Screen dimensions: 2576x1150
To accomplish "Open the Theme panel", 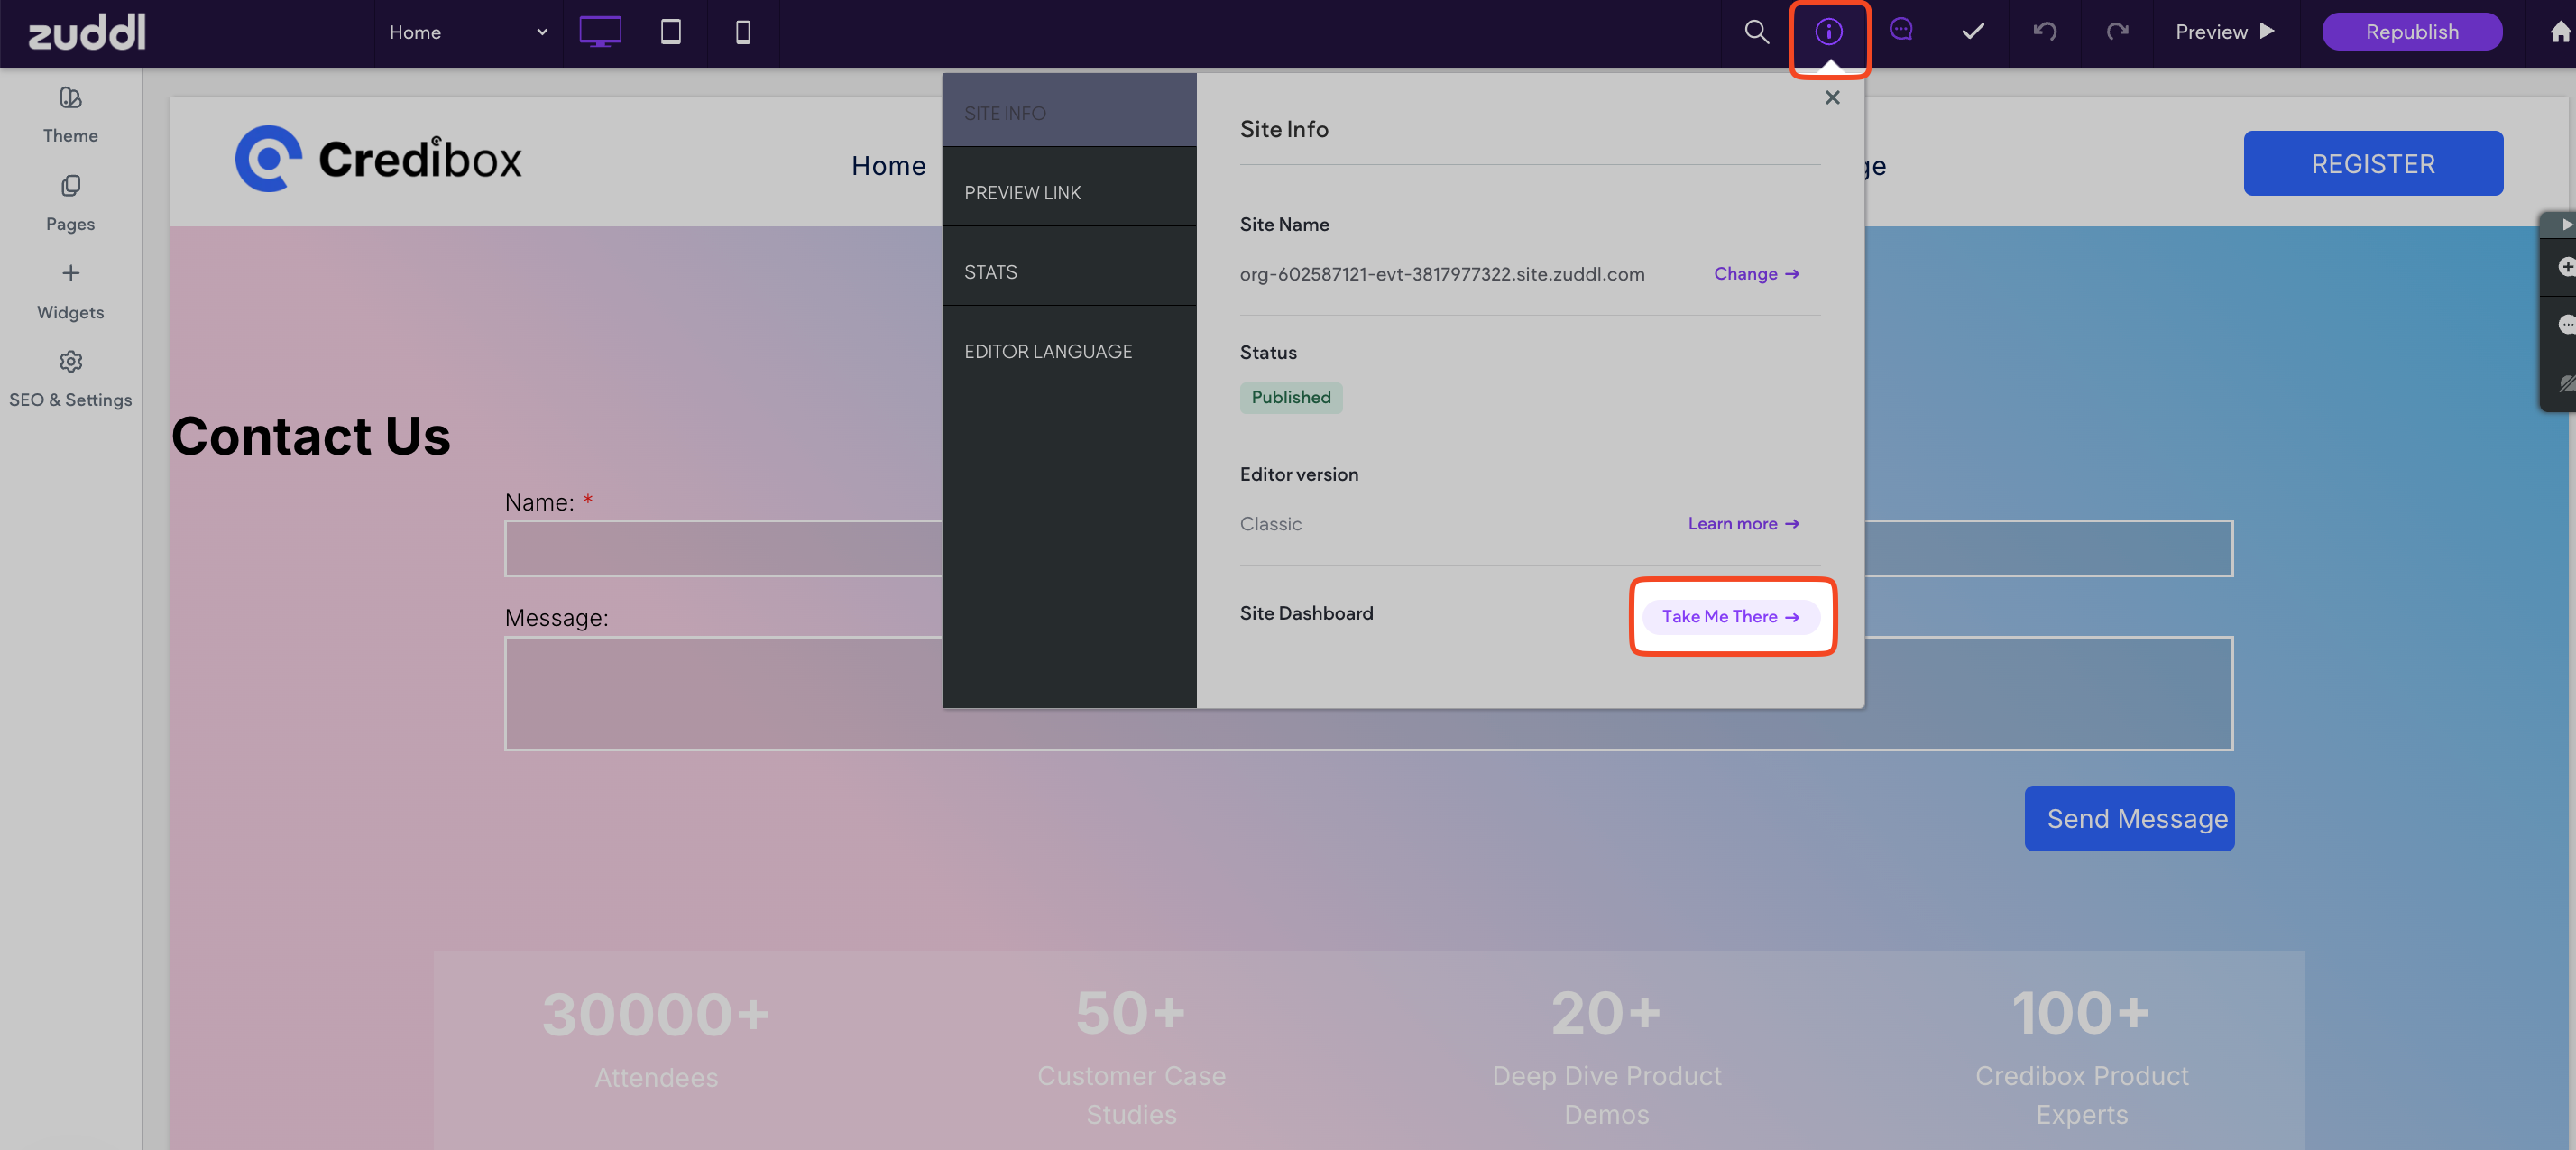I will click(70, 115).
